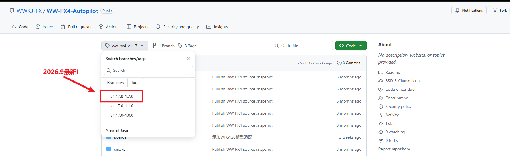Click the Contributing people icon
Screen dimensions: 510x156
pyautogui.click(x=381, y=98)
